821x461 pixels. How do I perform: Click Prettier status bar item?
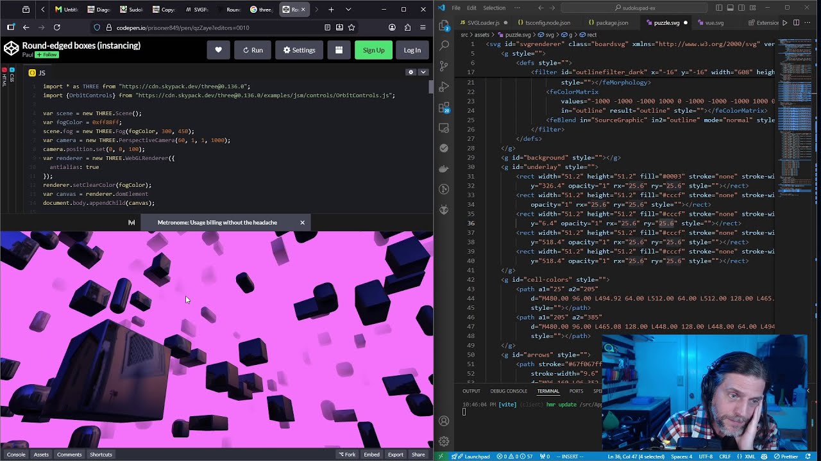(787, 457)
